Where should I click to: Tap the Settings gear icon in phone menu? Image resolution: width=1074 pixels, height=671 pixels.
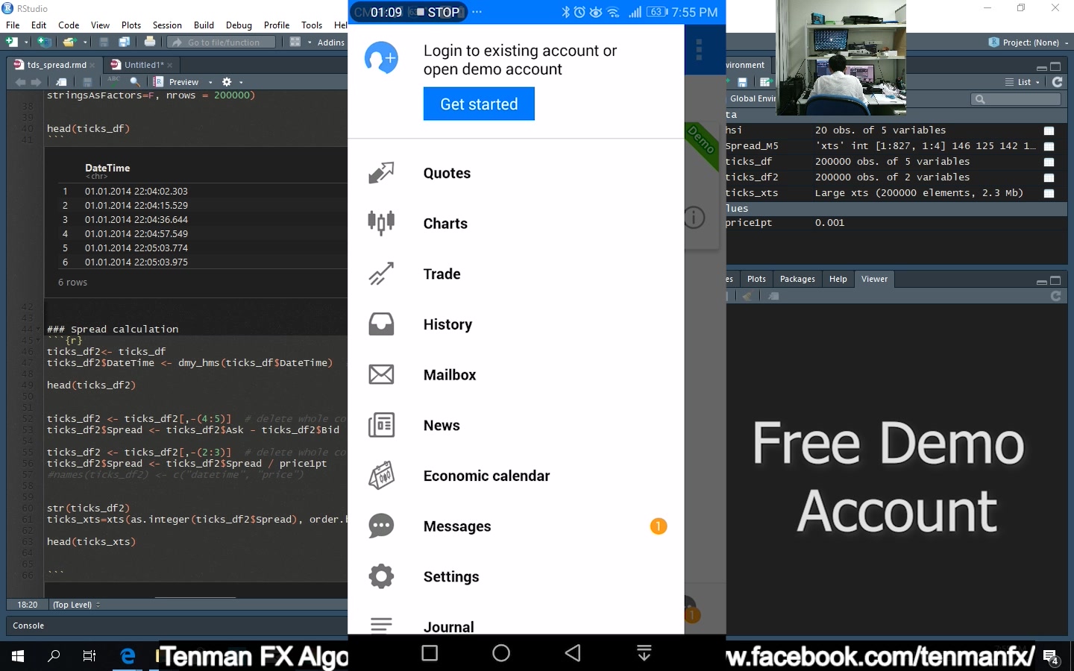tap(381, 576)
